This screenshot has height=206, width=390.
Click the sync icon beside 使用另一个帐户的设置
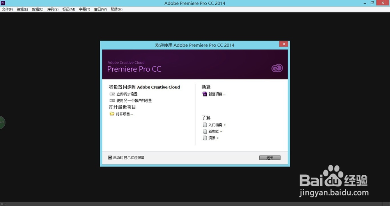click(x=112, y=100)
